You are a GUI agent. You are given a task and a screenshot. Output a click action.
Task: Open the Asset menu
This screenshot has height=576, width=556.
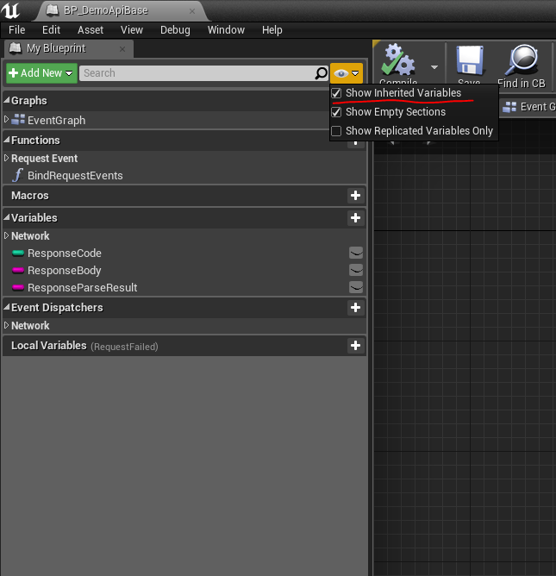91,30
